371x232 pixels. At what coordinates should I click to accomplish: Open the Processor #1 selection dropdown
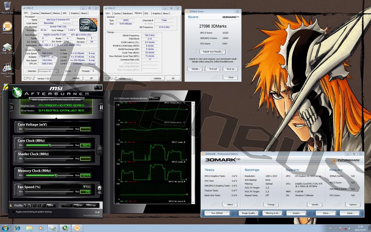48,71
